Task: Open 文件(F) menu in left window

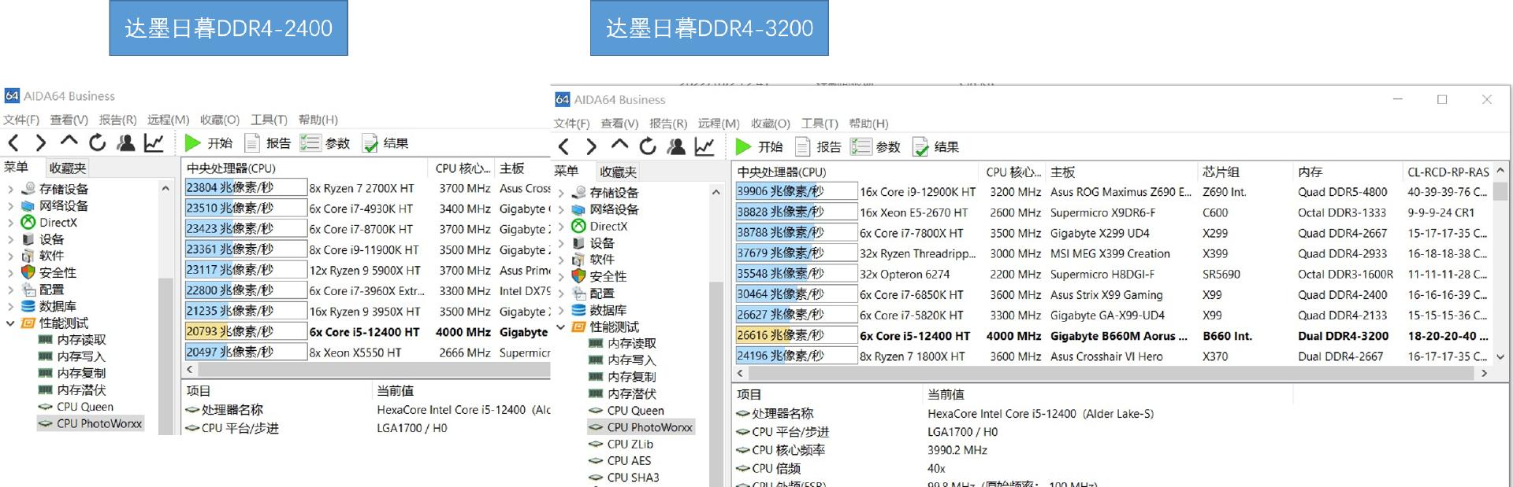Action: point(21,120)
